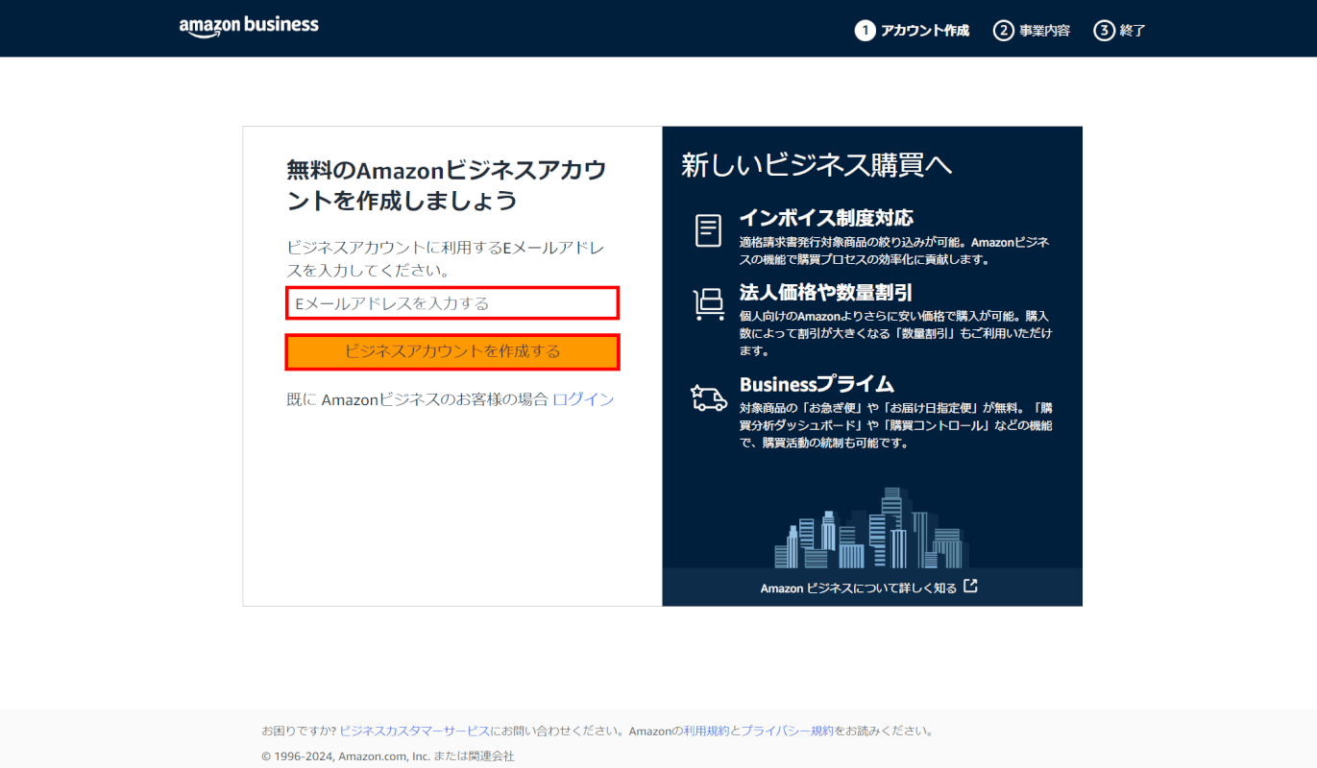This screenshot has width=1317, height=768.
Task: Click the Amazon Business logo
Action: 249,27
